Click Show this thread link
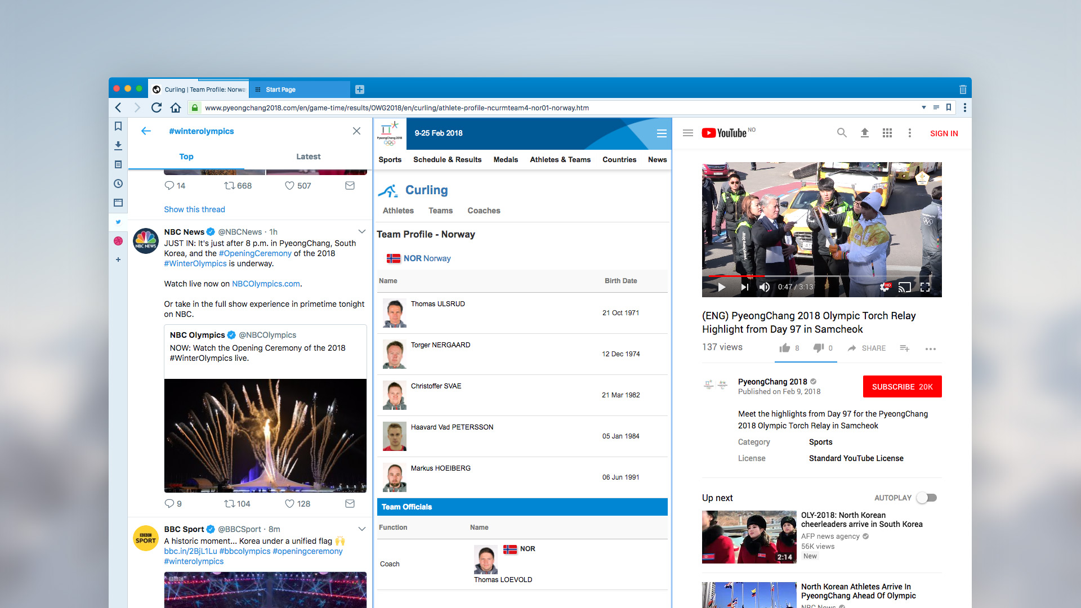 click(194, 209)
